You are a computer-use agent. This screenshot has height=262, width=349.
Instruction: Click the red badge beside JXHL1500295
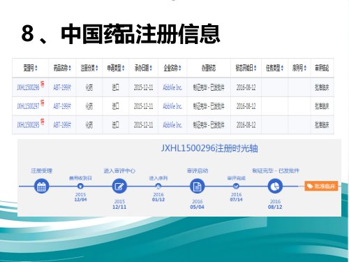click(x=42, y=122)
